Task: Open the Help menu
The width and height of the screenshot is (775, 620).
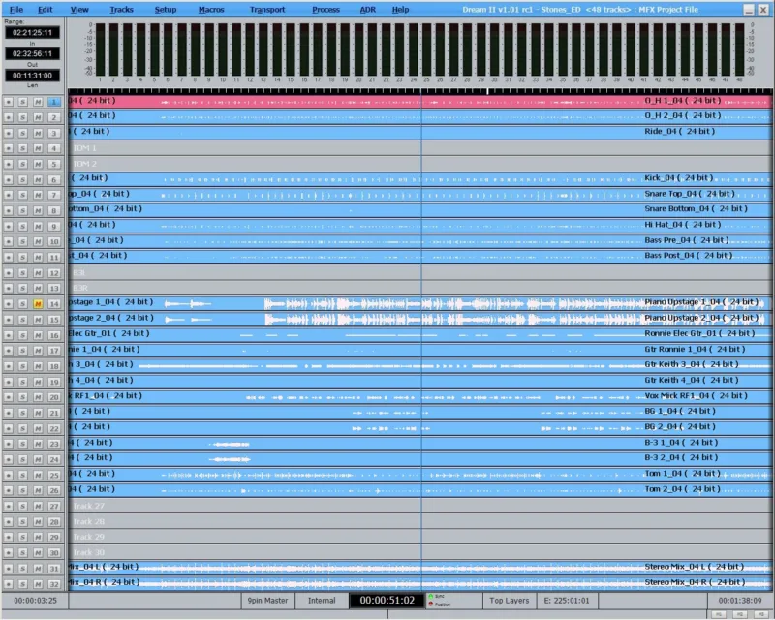Action: pyautogui.click(x=400, y=10)
